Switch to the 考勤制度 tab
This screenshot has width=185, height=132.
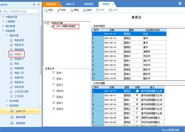(88, 4)
